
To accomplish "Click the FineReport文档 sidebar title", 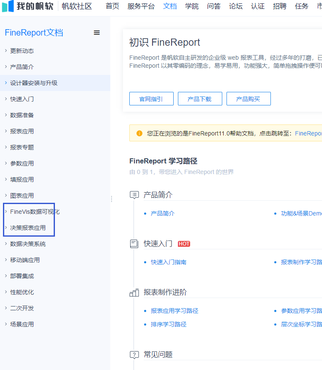I will [34, 33].
